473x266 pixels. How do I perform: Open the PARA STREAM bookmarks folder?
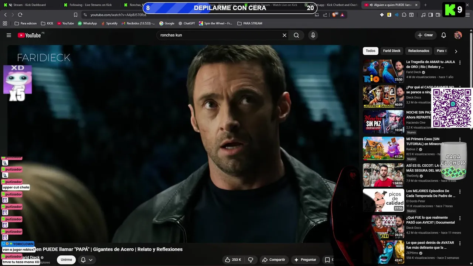[250, 23]
